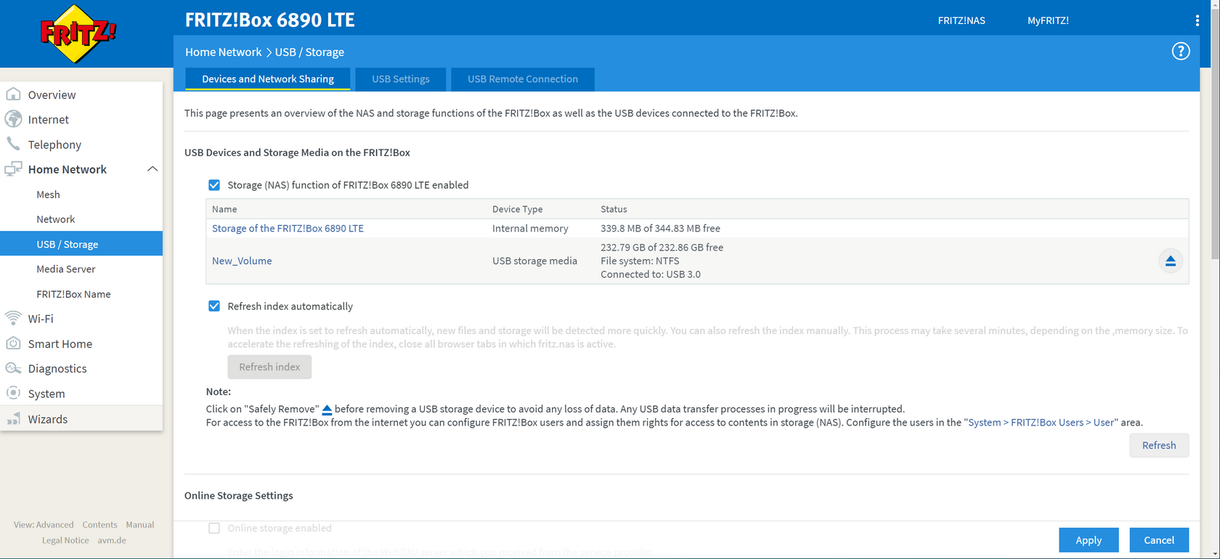Disable Storage (NAS) function checkbox
The image size is (1220, 559).
(214, 185)
